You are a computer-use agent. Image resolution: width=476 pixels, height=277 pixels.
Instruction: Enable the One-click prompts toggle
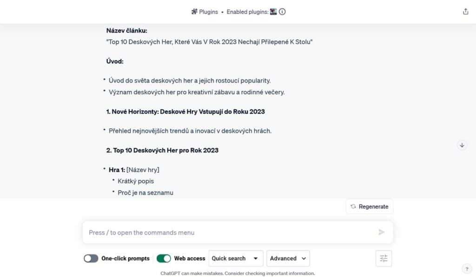[x=91, y=258]
